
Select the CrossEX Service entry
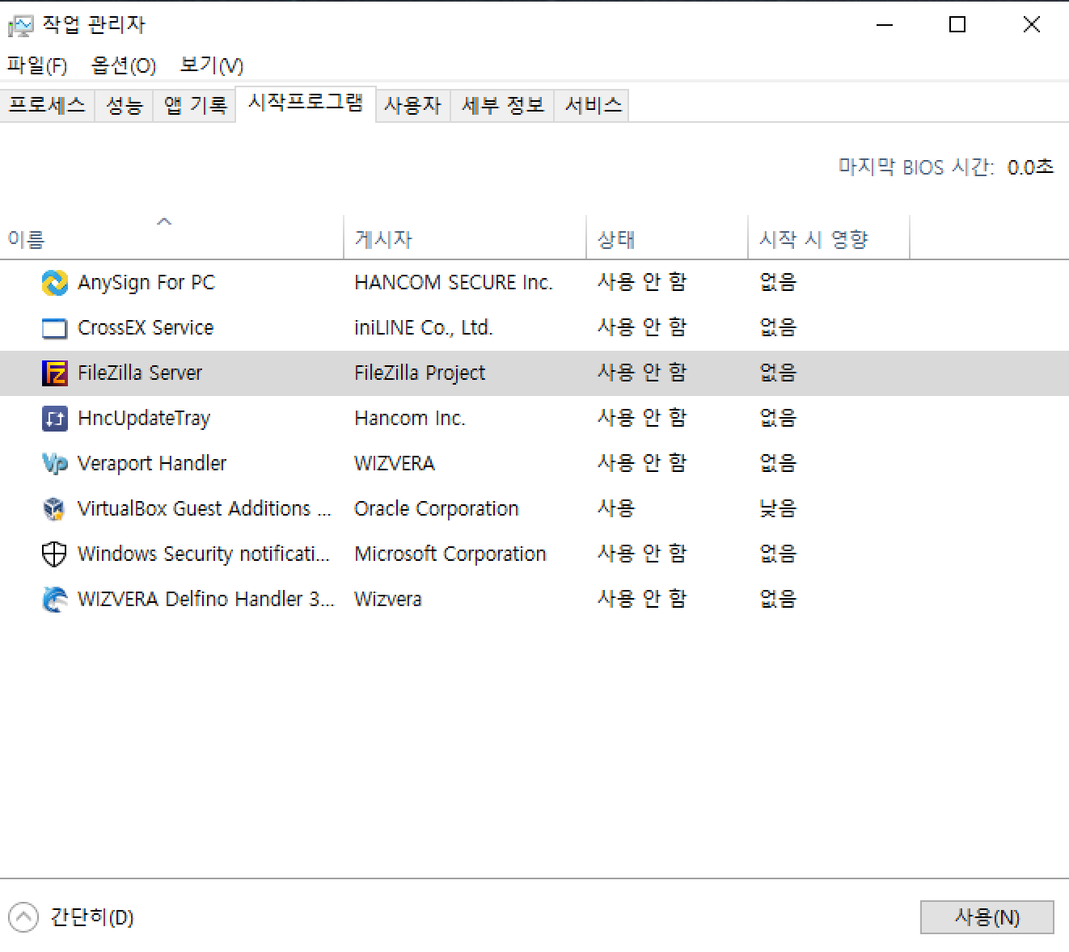(146, 327)
